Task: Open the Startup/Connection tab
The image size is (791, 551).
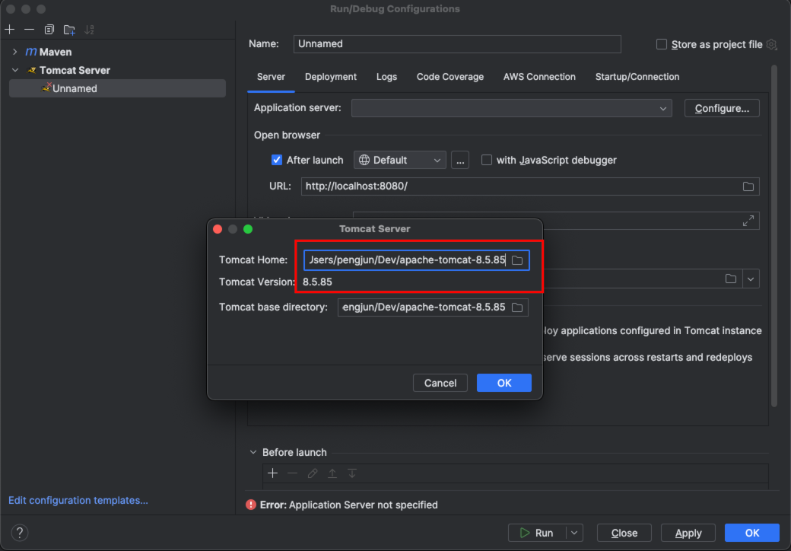Action: (x=637, y=77)
